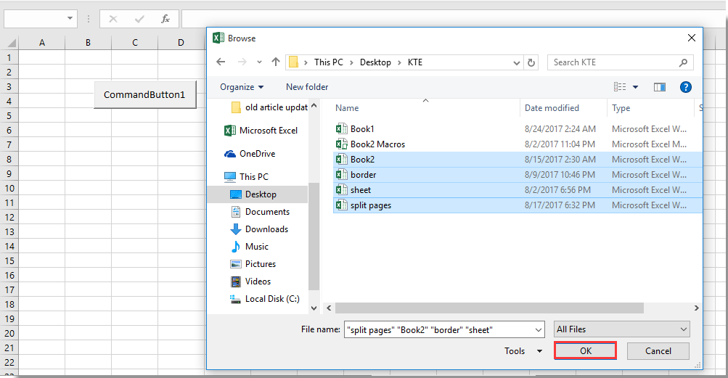
Task: Click the Search KTE field
Action: (x=613, y=62)
